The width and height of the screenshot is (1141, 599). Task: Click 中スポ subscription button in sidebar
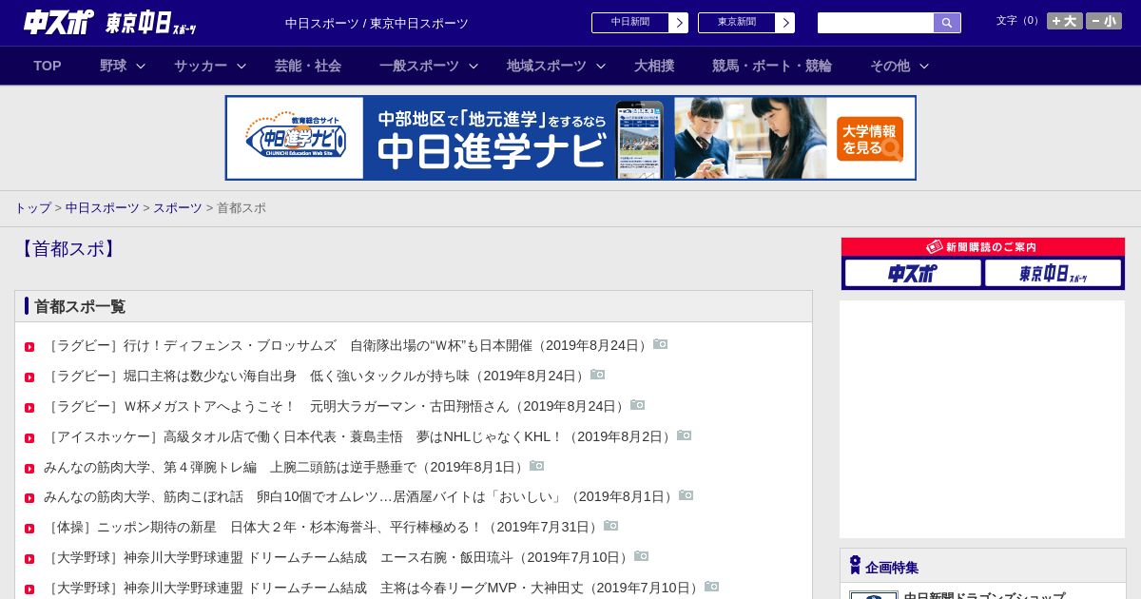913,274
